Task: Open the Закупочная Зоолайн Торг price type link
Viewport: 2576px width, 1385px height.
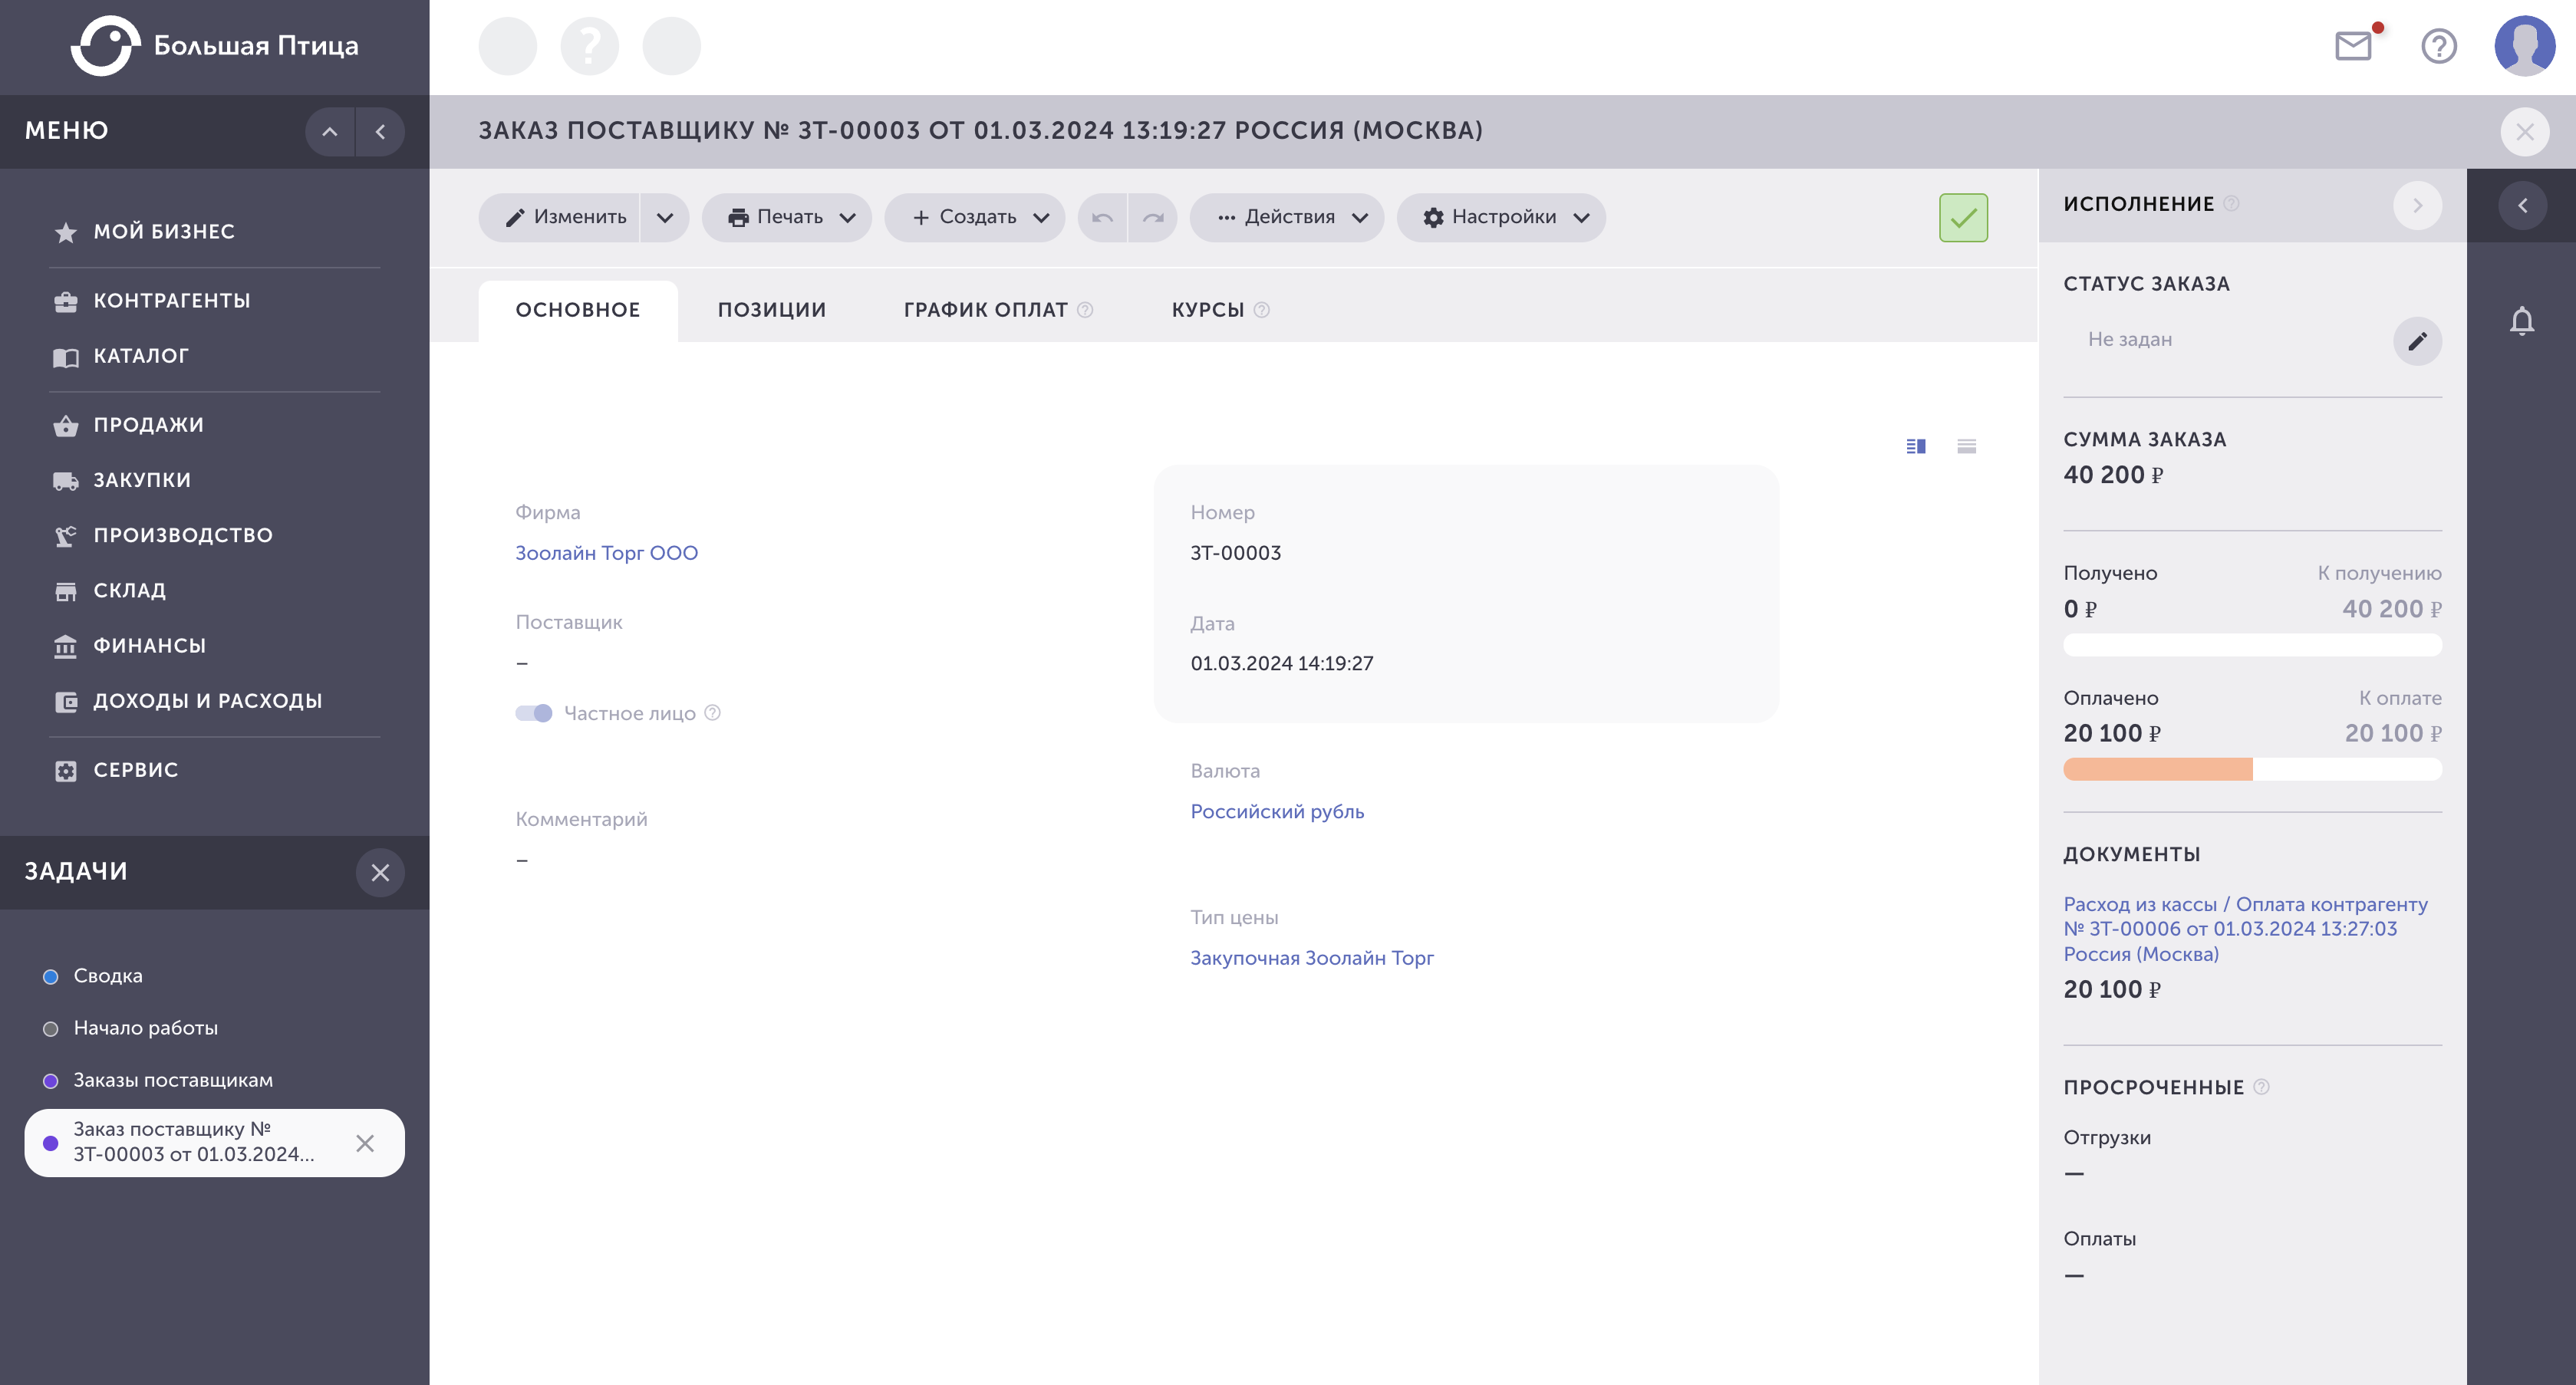Action: coord(1311,958)
